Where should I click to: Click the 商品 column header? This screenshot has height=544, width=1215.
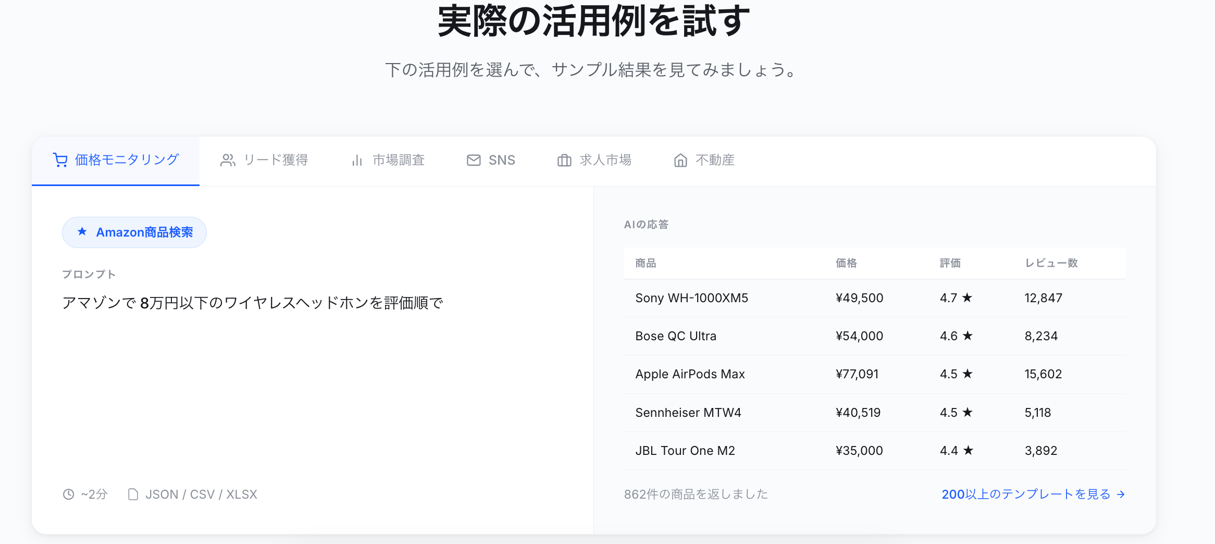646,263
